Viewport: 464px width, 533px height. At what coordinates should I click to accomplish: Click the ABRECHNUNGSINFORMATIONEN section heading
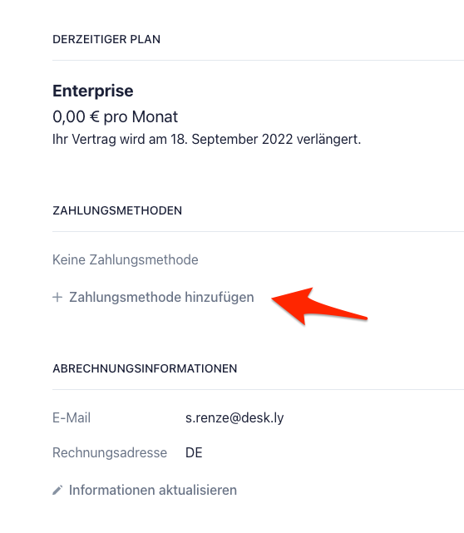coord(145,369)
